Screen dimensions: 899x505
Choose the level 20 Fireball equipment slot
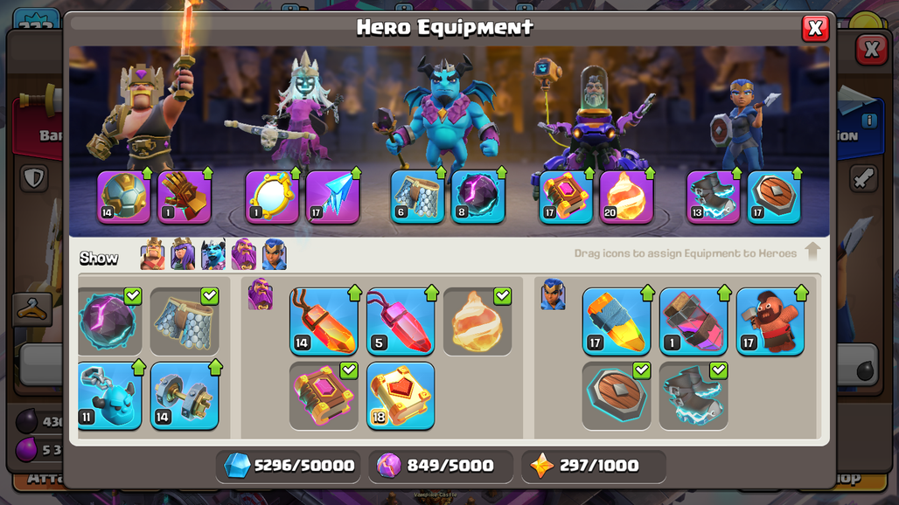[x=626, y=197]
